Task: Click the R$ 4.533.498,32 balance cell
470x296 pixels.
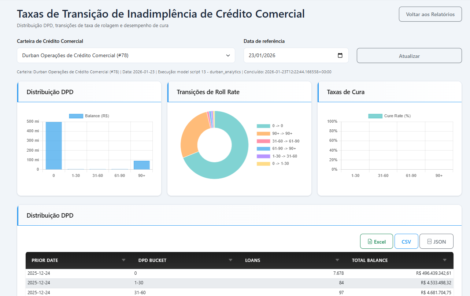Action: (x=436, y=283)
